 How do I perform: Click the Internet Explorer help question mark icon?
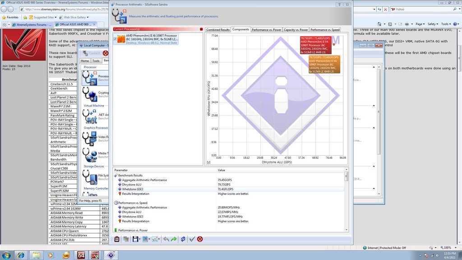pos(455,24)
